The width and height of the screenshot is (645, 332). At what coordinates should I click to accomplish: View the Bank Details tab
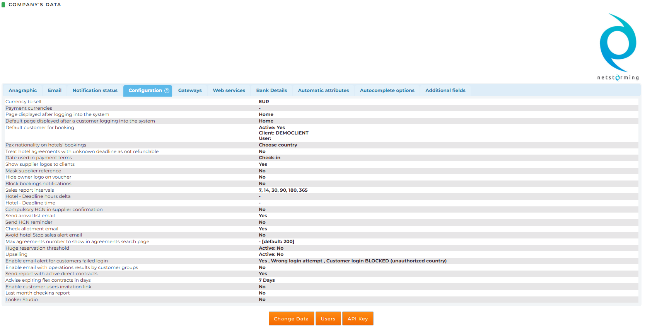pos(271,90)
